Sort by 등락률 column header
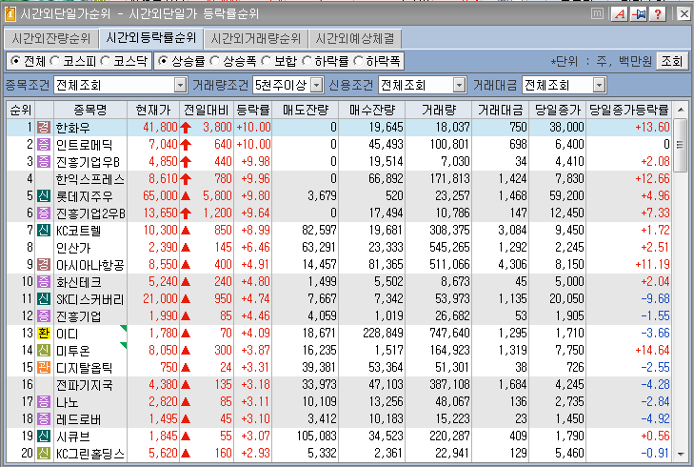The height and width of the screenshot is (467, 694). click(x=252, y=110)
